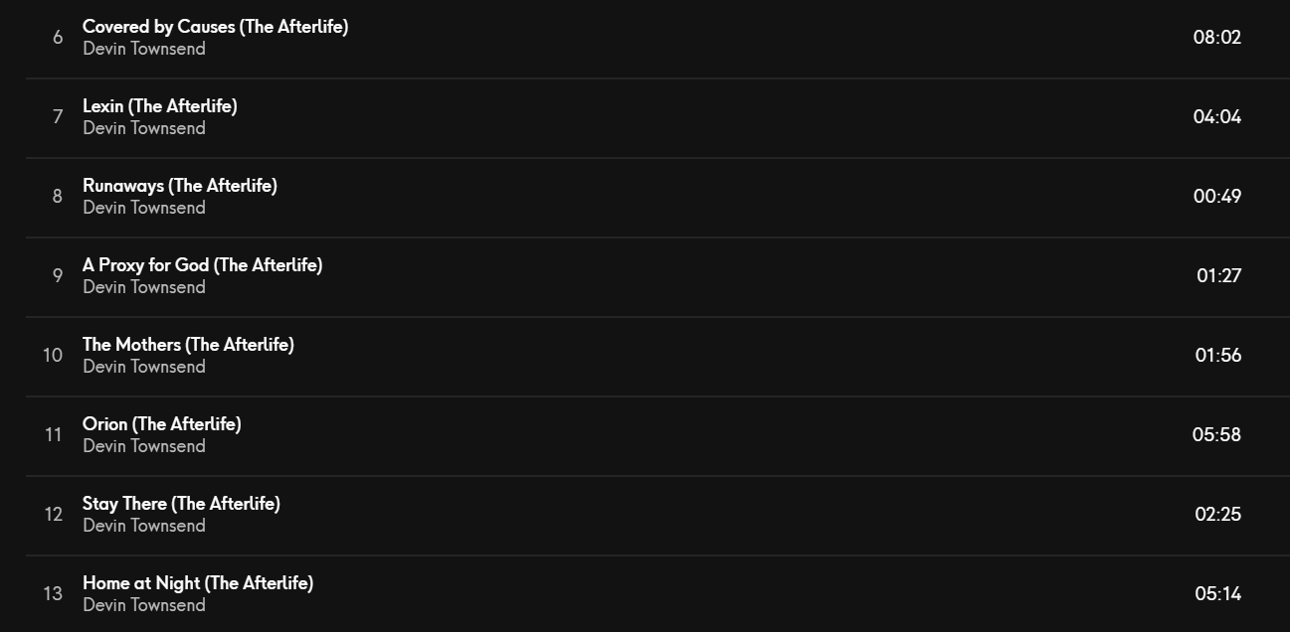Select Stay There (The Afterlife) track
This screenshot has height=632, width=1290.
click(181, 504)
